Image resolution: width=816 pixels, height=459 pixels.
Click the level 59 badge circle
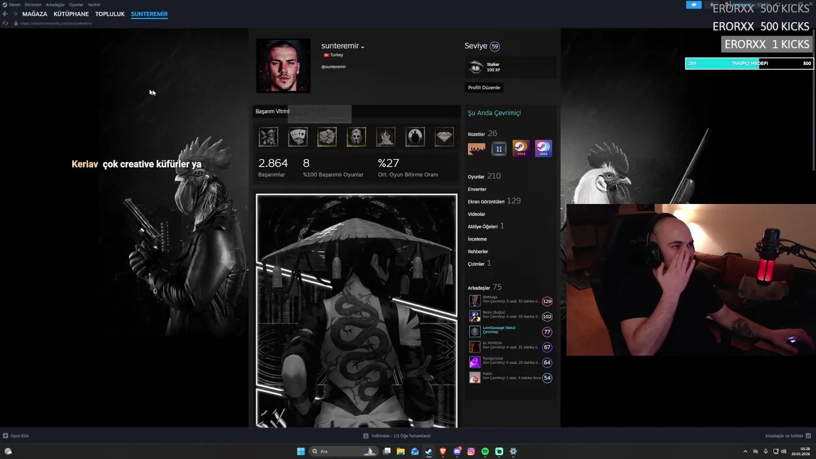(495, 46)
